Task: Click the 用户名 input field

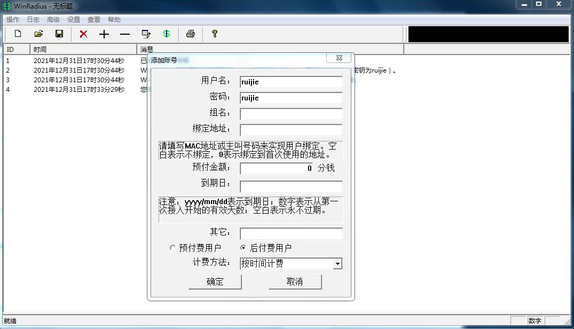Action: point(291,82)
